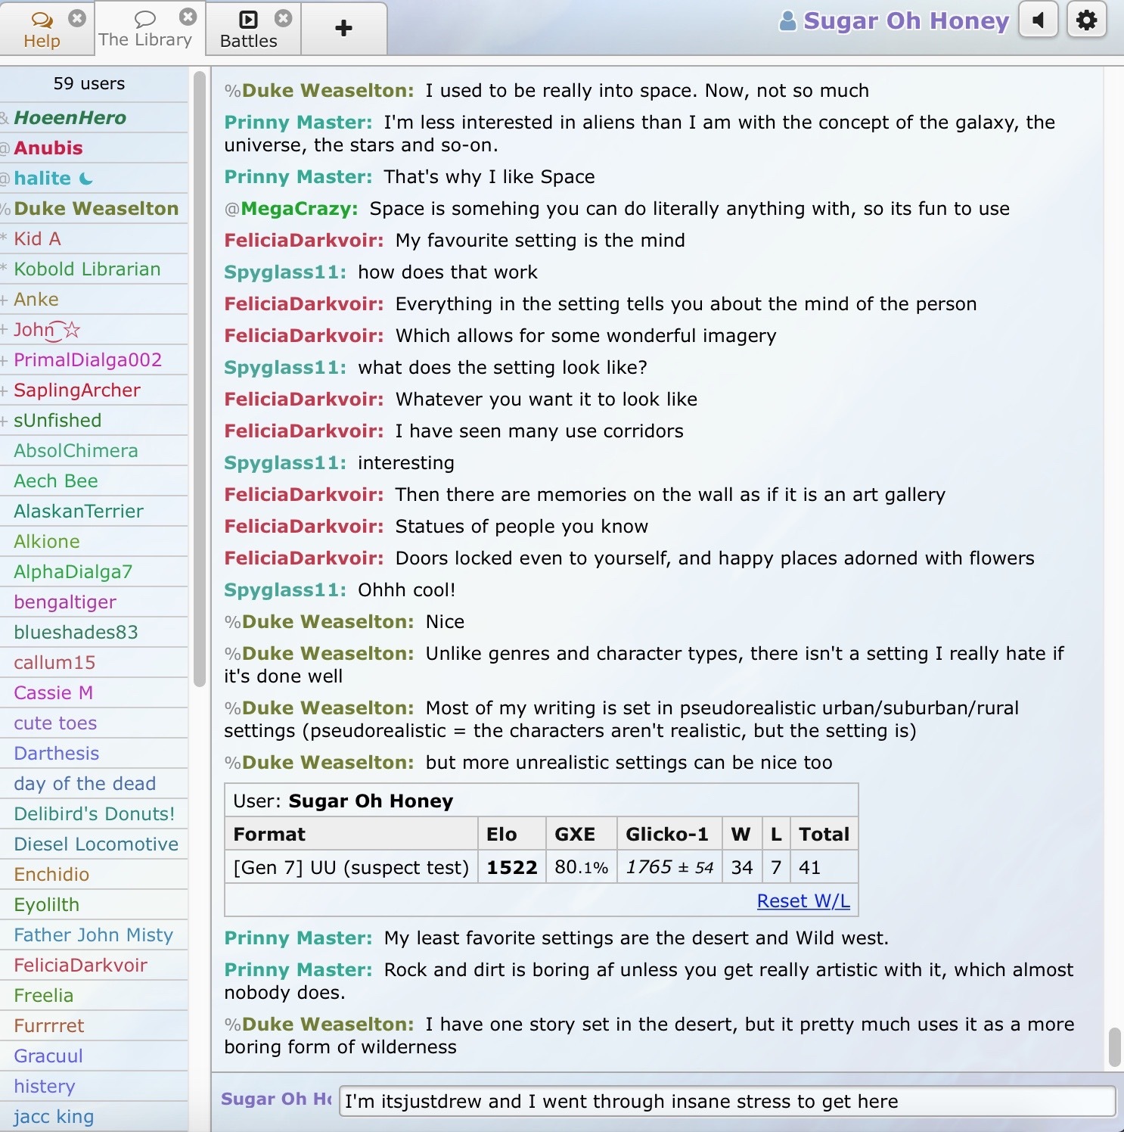Select user day of the dead
This screenshot has height=1132, width=1124.
pos(94,783)
